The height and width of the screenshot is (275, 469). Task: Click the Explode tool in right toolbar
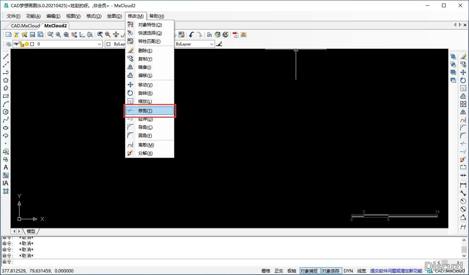pos(463,159)
